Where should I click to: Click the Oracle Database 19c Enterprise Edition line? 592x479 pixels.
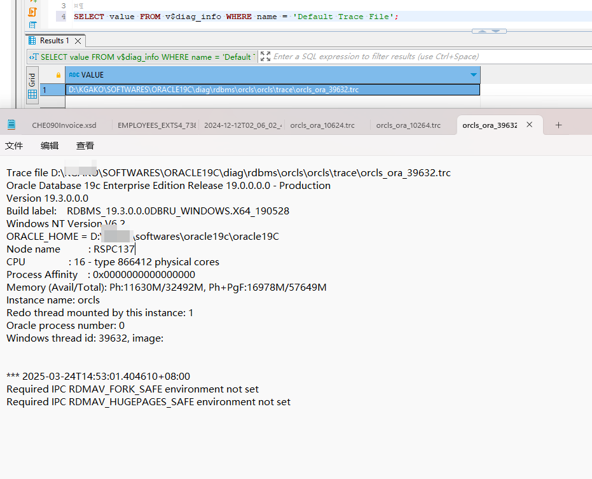[x=169, y=186]
